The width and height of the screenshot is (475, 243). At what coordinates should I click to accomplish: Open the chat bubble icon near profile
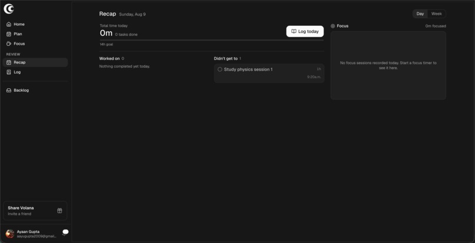pyautogui.click(x=65, y=232)
